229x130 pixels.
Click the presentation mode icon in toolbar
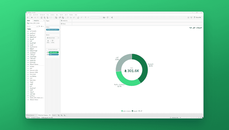[108, 18]
